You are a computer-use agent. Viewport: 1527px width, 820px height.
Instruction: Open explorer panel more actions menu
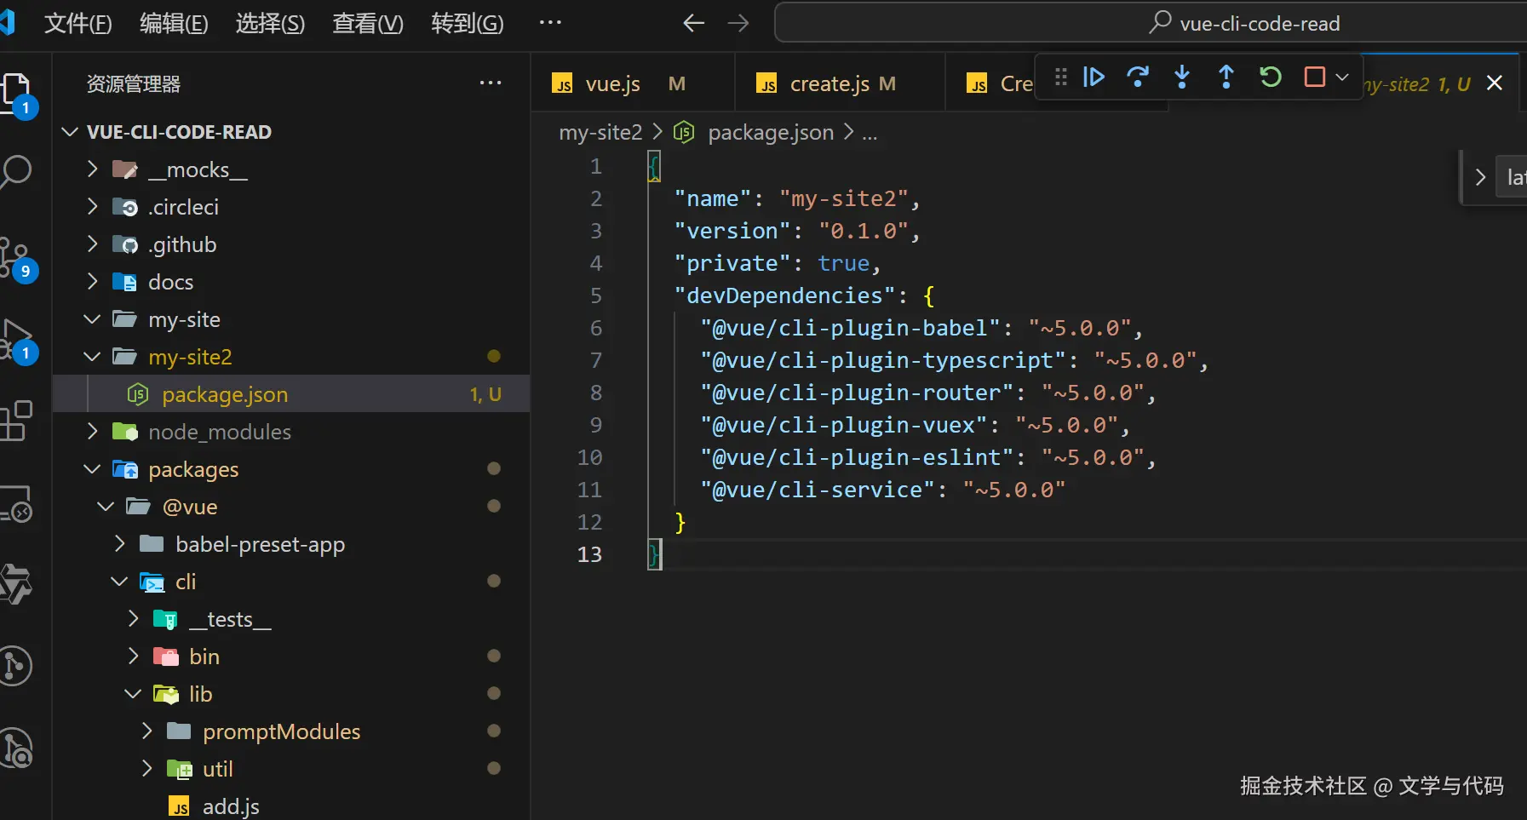pos(491,83)
